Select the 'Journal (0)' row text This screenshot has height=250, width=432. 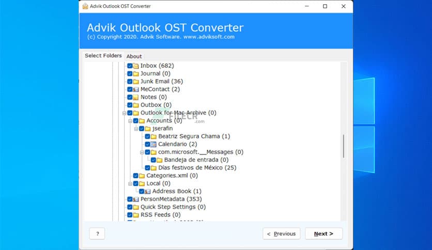156,73
